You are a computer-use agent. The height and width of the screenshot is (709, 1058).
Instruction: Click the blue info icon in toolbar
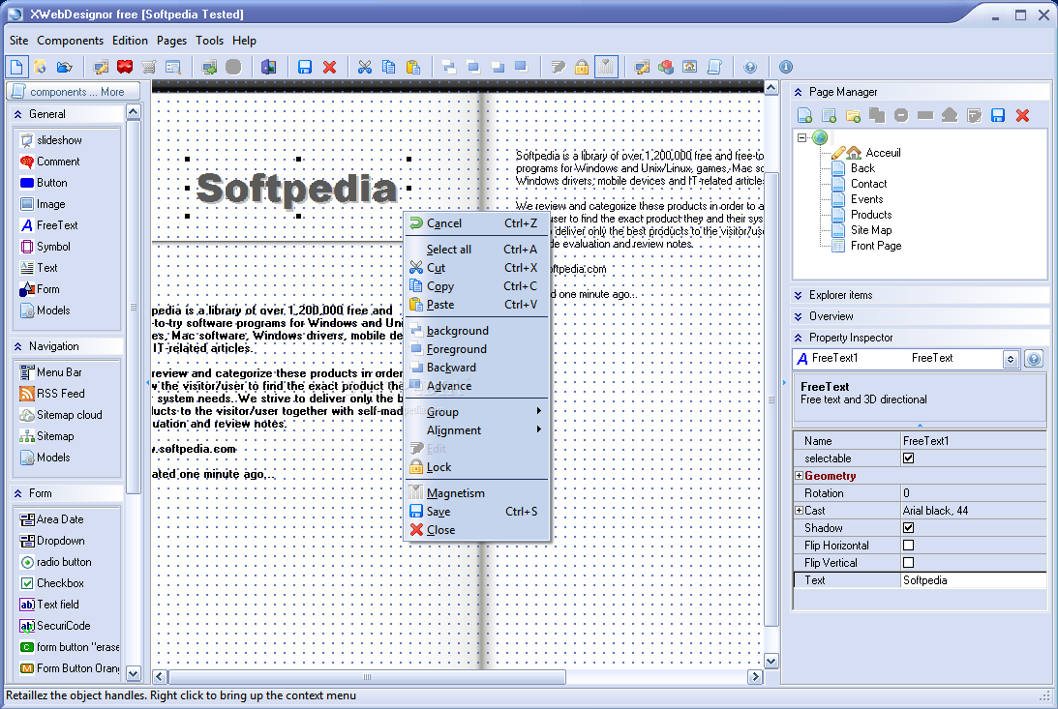click(x=785, y=67)
